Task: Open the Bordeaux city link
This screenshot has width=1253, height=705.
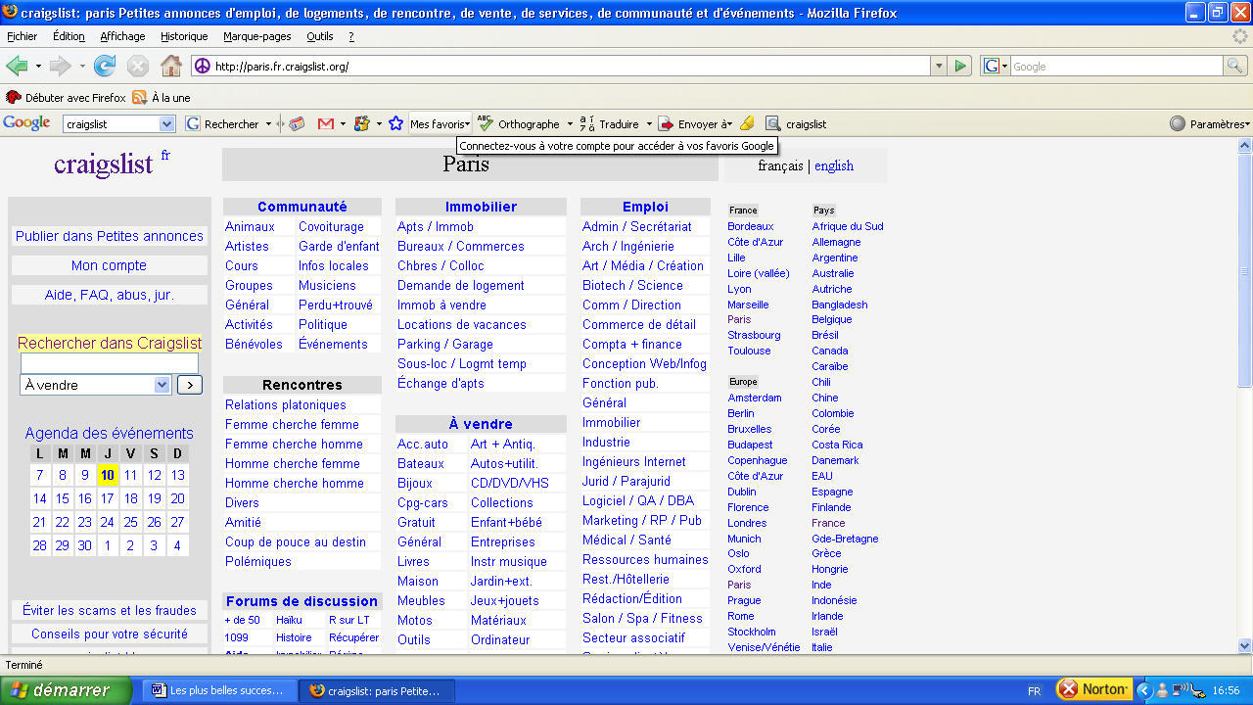Action: click(x=751, y=226)
